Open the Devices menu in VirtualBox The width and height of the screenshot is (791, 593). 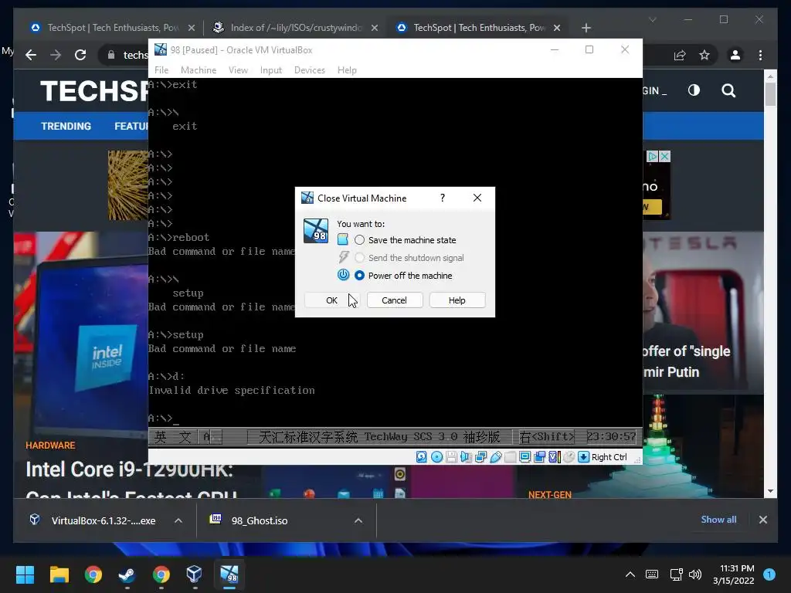[309, 70]
